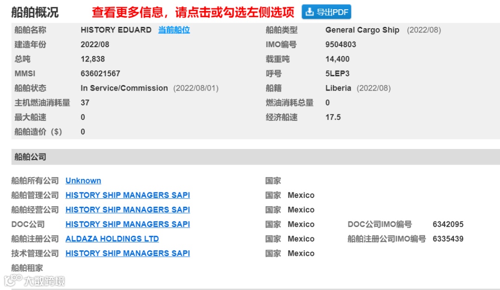Select the registered owner IMO number 6335439

pos(448,239)
